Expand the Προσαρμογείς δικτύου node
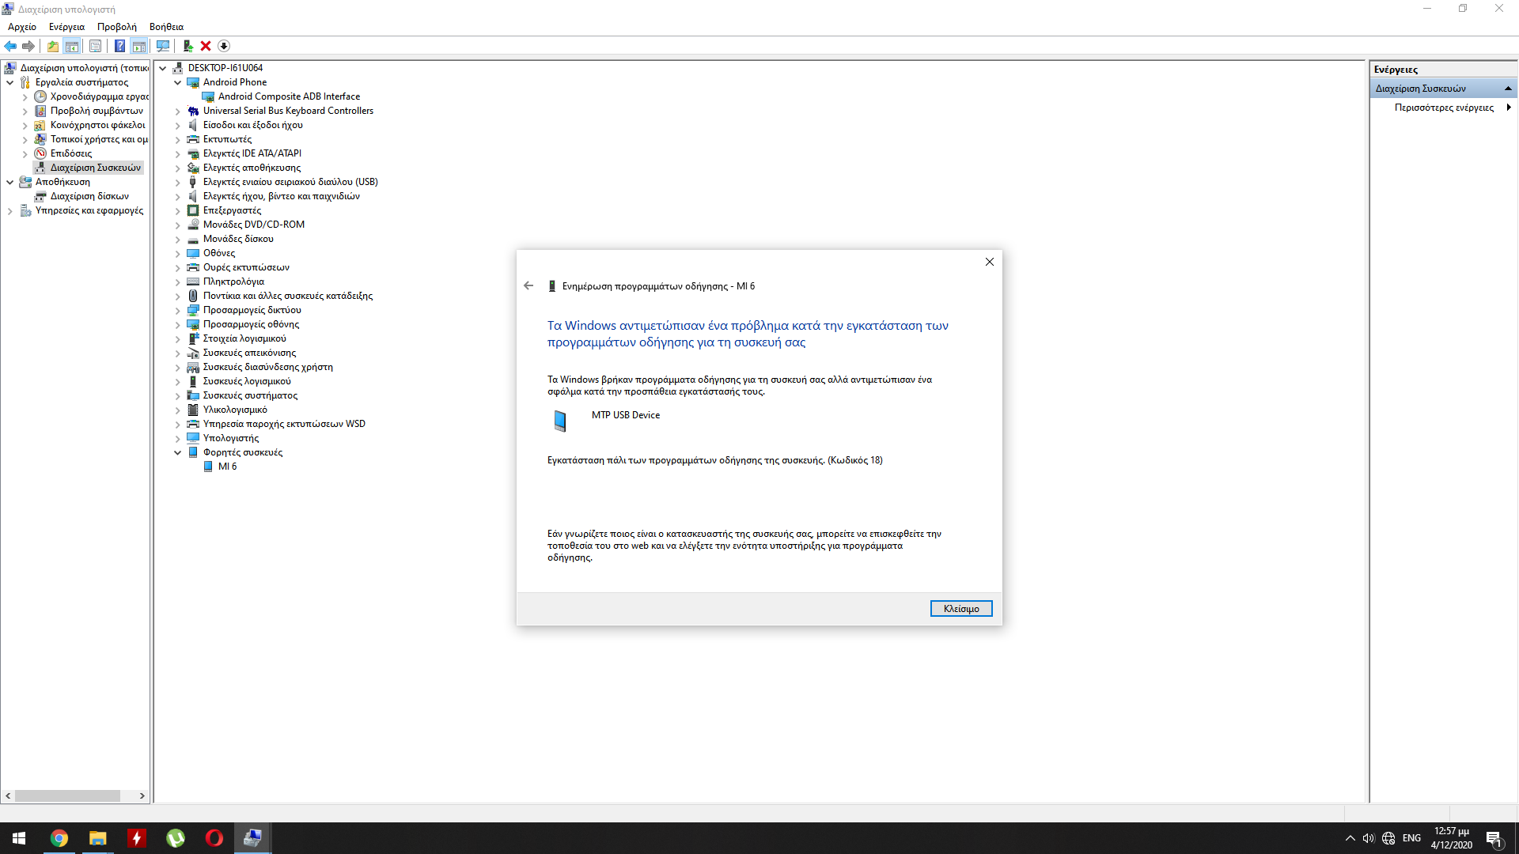 [x=178, y=310]
